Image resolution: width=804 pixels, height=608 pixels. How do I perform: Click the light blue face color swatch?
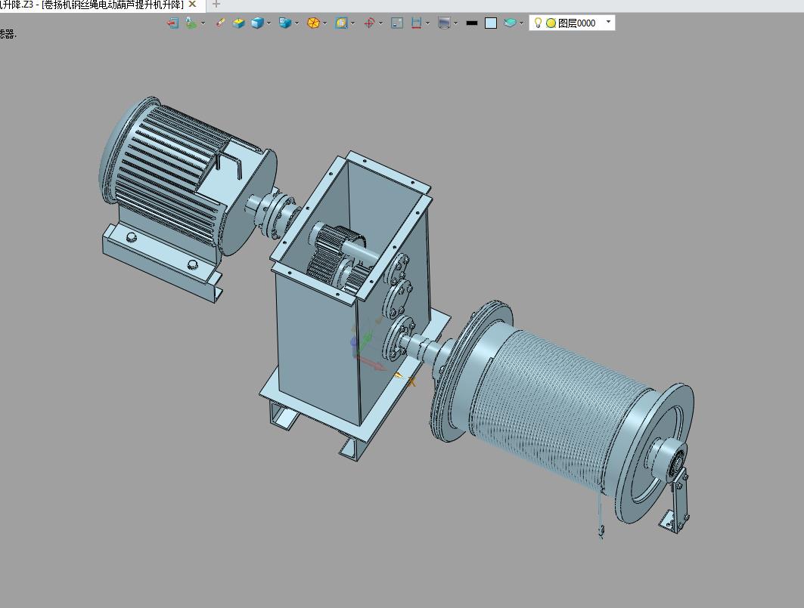pyautogui.click(x=491, y=23)
